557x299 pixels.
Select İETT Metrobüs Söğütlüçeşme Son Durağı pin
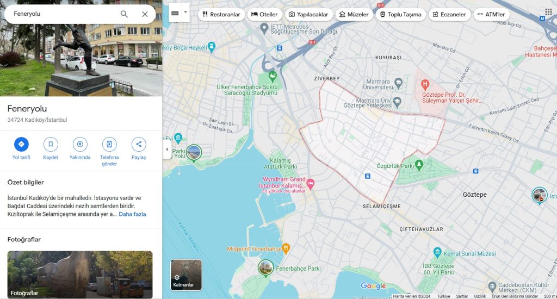coord(264,28)
